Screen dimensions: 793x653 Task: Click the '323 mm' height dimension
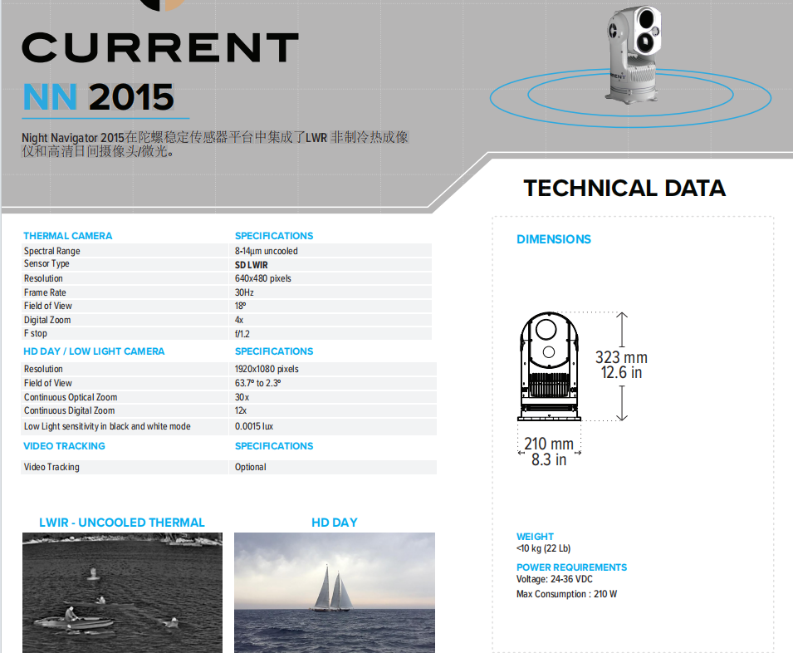click(x=622, y=357)
